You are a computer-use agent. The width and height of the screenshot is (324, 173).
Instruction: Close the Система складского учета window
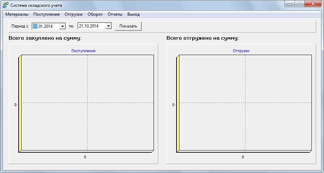click(x=313, y=4)
